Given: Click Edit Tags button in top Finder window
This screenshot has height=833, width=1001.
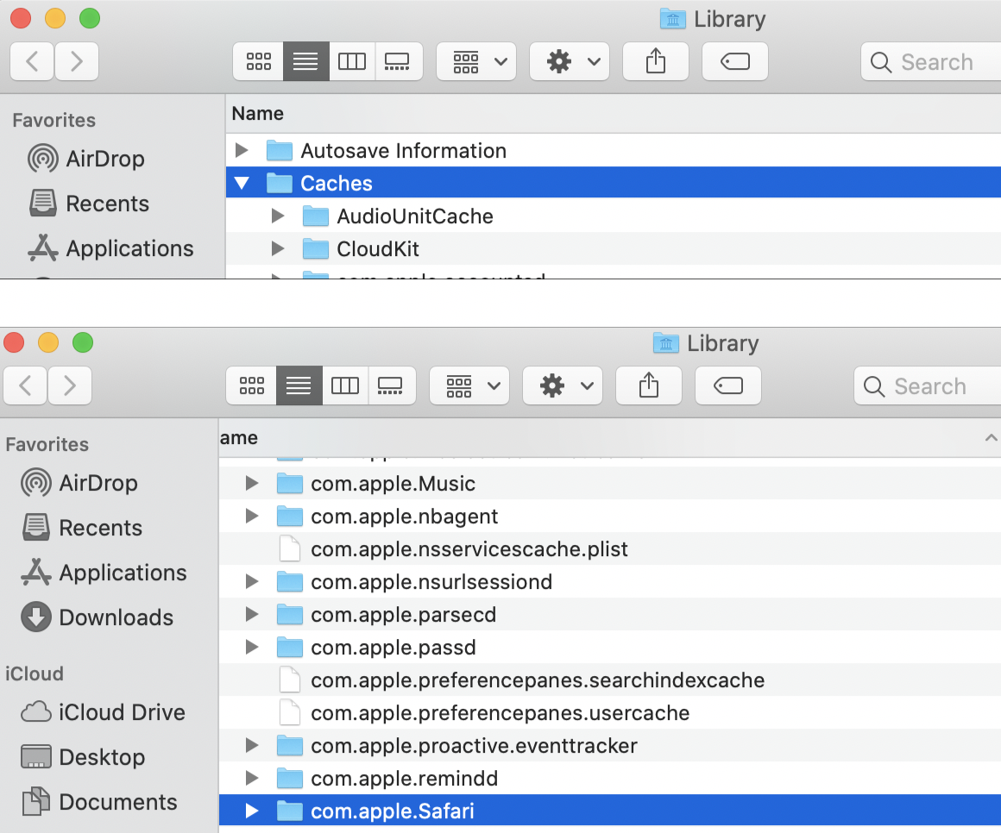Looking at the screenshot, I should click(x=735, y=61).
